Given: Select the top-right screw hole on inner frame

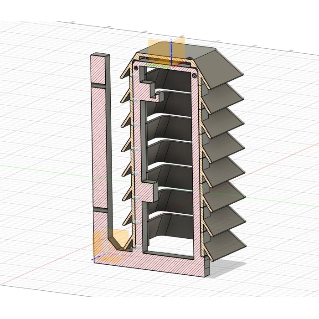Looking at the screenshot, I should [195, 74].
